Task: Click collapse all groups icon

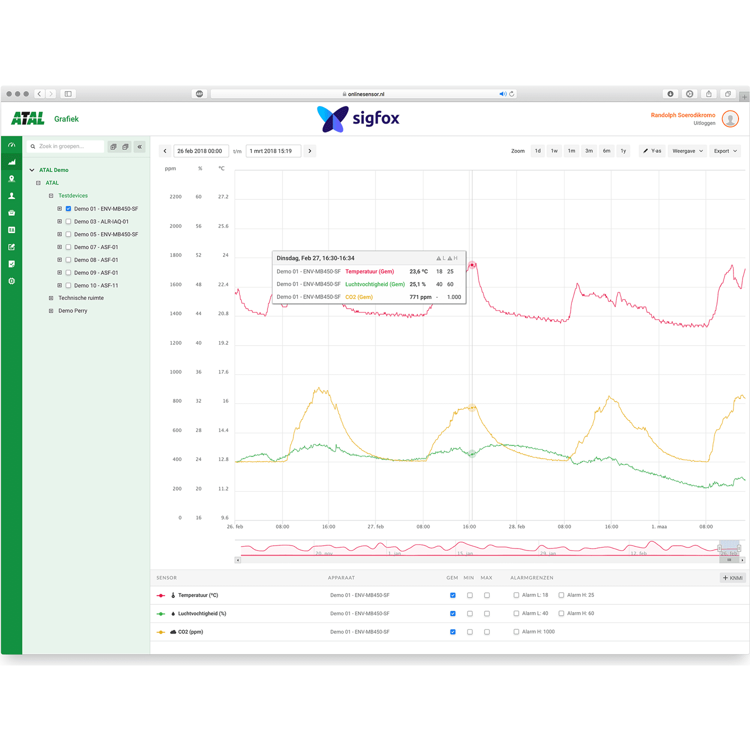Action: (125, 146)
